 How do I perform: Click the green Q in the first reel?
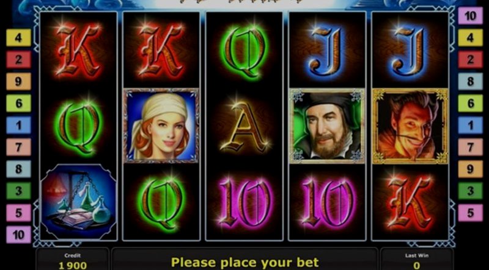click(x=79, y=126)
